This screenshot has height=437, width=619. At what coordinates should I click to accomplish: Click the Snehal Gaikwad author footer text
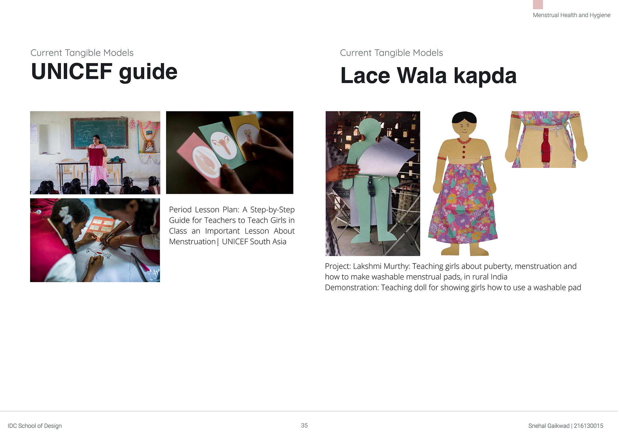566,426
